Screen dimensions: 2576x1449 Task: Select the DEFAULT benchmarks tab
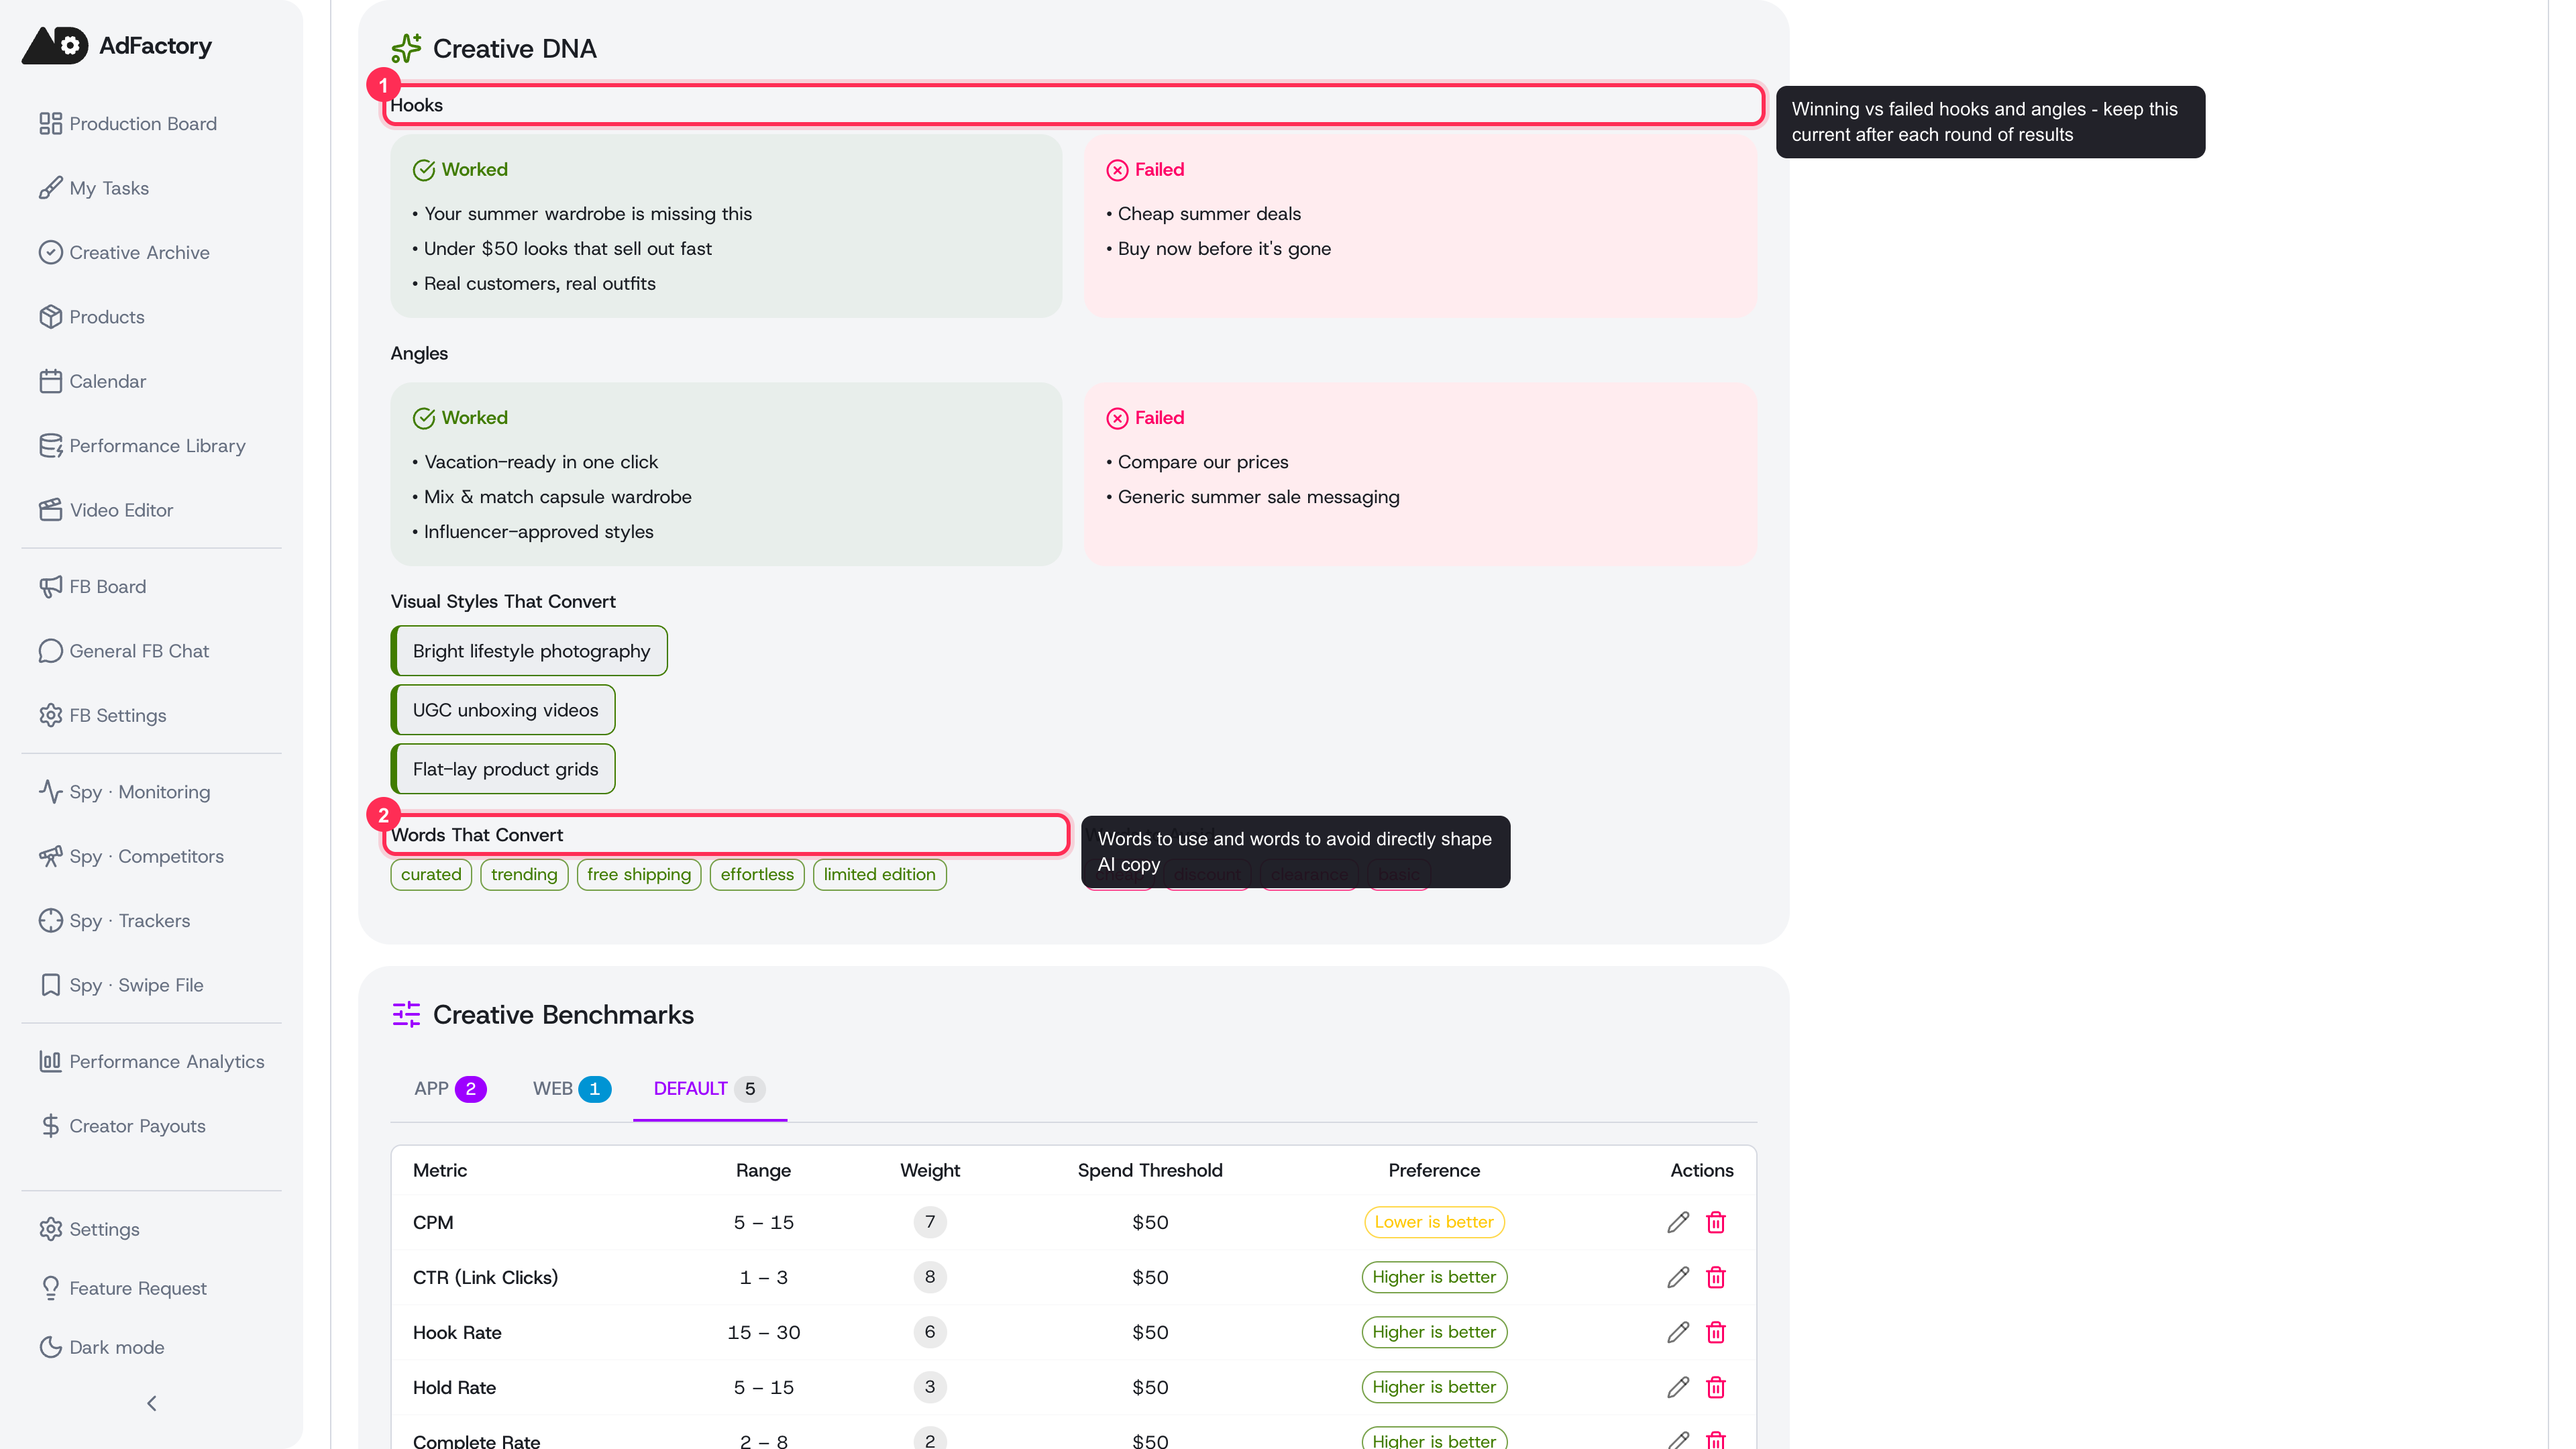[709, 1089]
